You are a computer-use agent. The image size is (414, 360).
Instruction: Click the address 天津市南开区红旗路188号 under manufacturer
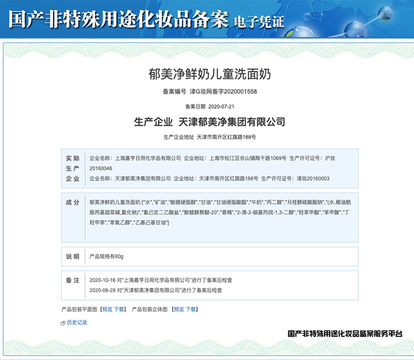(x=226, y=137)
